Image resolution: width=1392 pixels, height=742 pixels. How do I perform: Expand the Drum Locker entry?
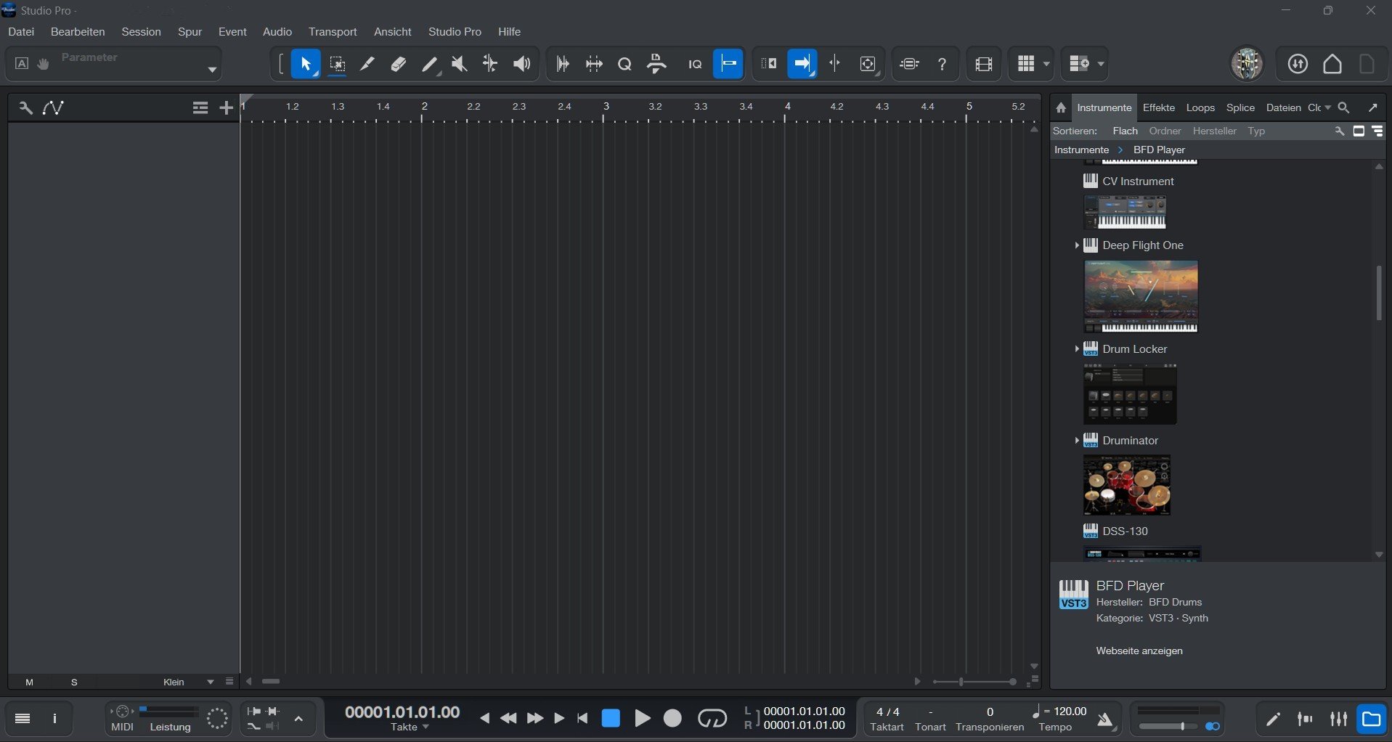(1076, 349)
